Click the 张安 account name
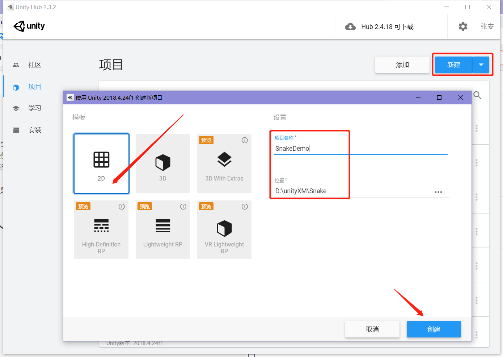The height and width of the screenshot is (357, 503). [x=487, y=26]
